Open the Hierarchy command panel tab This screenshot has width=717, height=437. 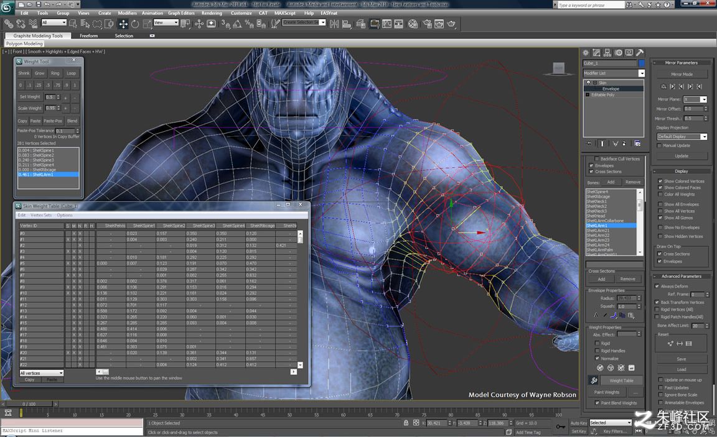click(607, 52)
